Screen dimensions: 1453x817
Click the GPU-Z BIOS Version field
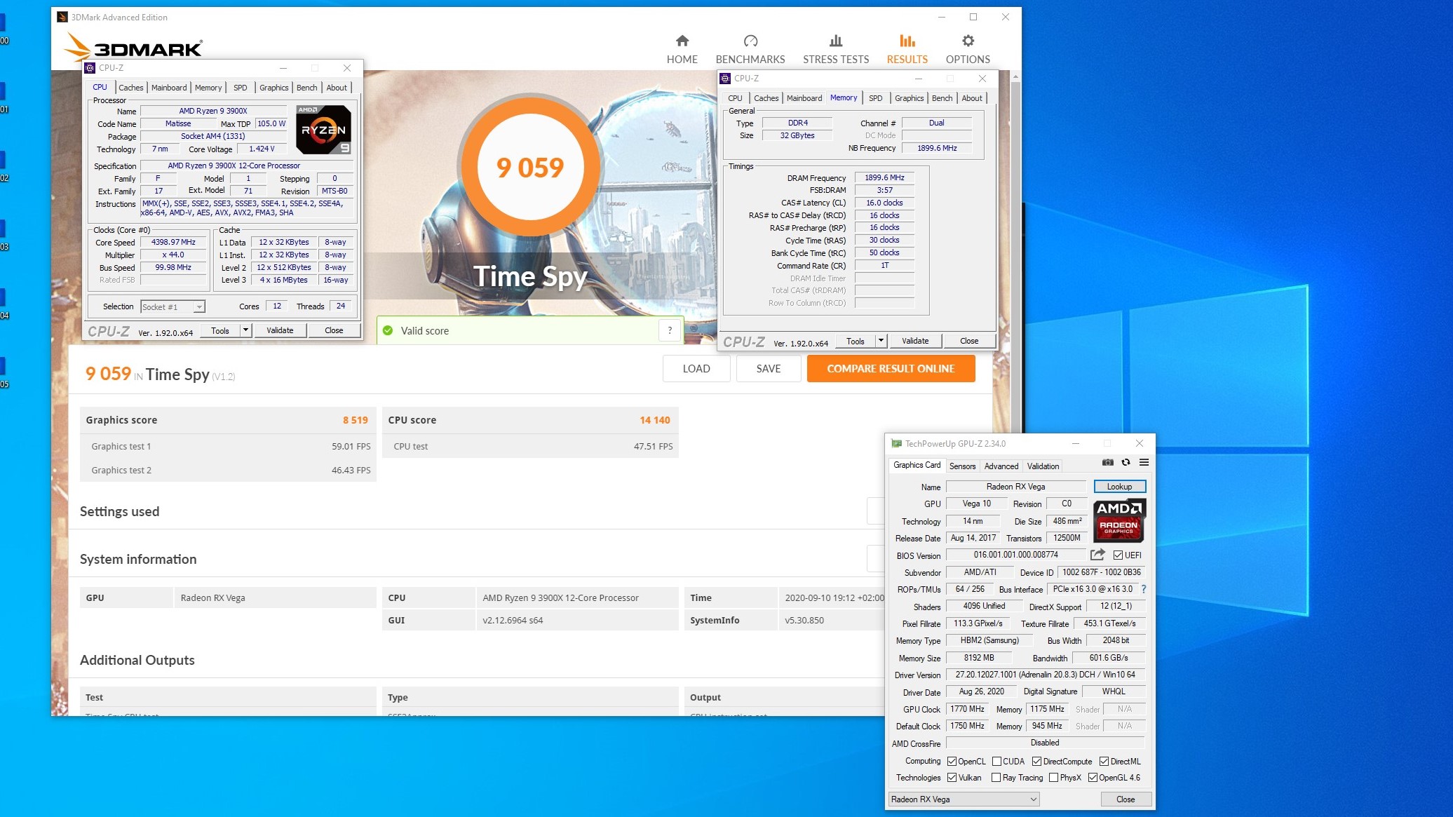point(1015,555)
